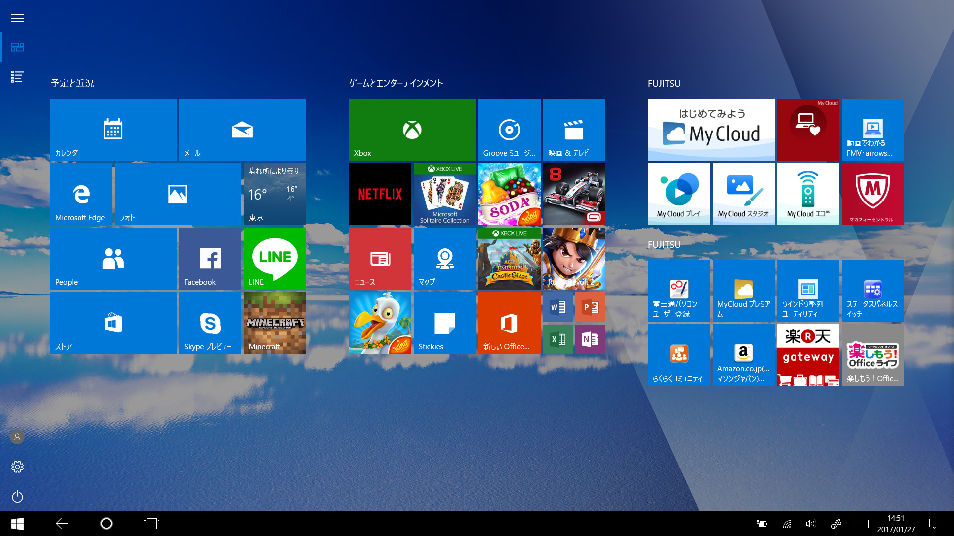
Task: Open Windows Ink Workspace pen icon
Action: click(x=836, y=524)
